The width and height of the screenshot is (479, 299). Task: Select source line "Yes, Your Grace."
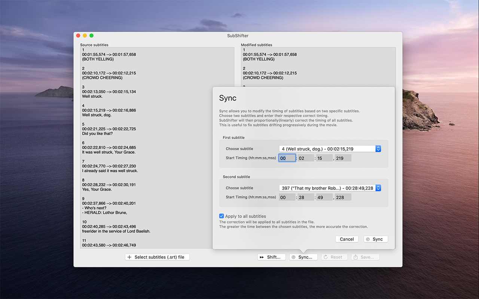pyautogui.click(x=97, y=189)
